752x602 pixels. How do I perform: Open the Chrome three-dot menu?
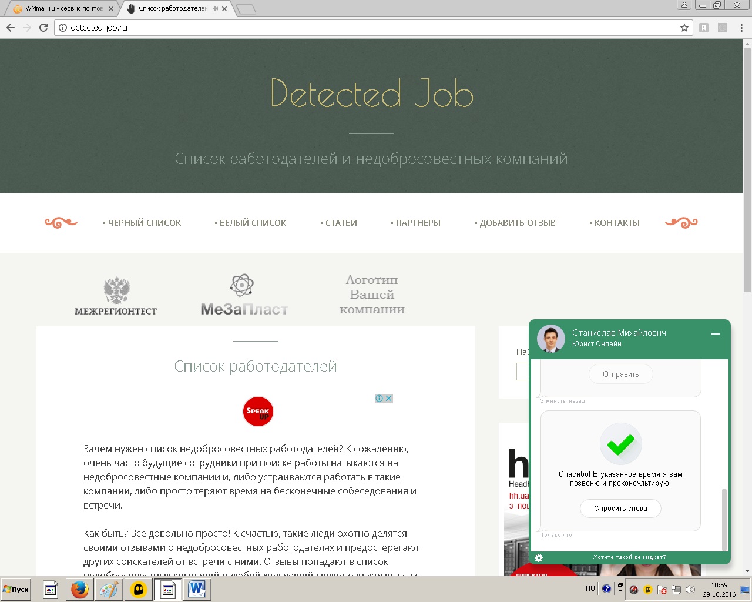[742, 28]
